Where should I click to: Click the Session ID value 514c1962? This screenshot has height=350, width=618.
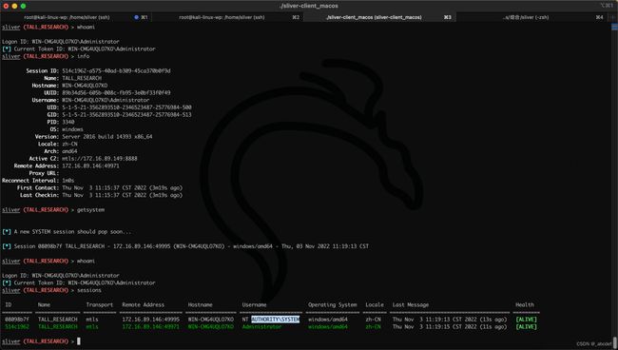[116, 71]
